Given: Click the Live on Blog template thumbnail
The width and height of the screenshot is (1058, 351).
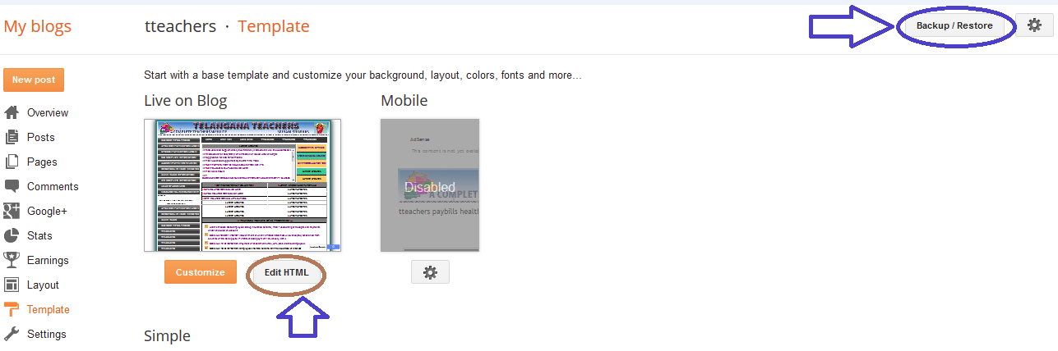Looking at the screenshot, I should (x=243, y=185).
